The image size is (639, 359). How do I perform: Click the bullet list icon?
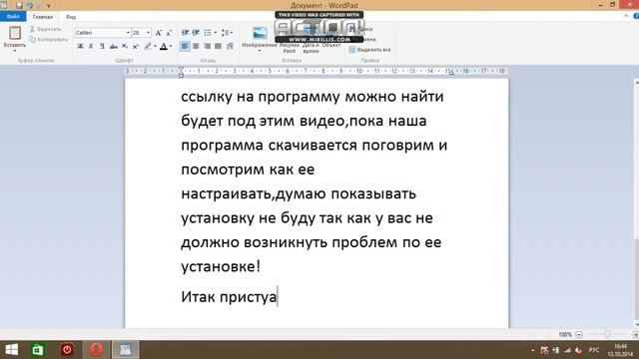208,33
